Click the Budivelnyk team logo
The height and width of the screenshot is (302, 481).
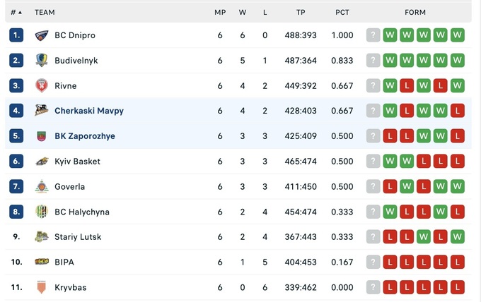click(x=42, y=61)
